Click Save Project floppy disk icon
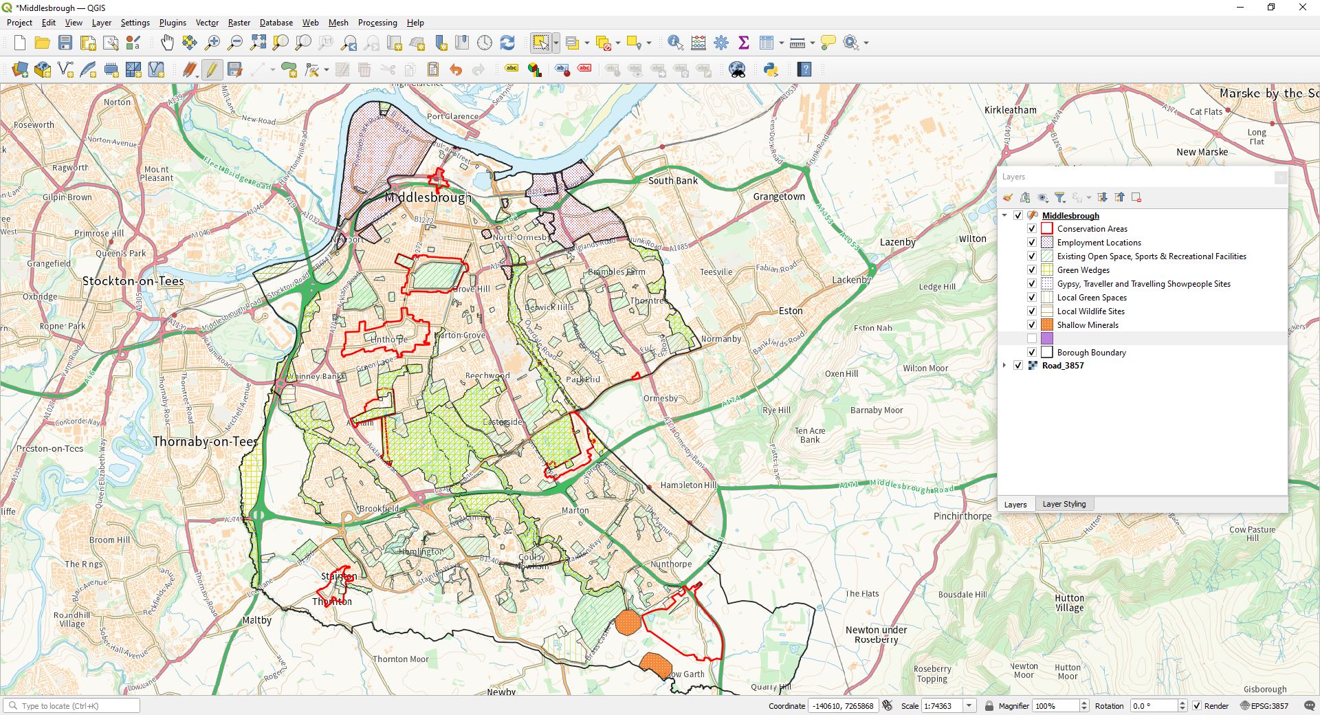Viewport: 1320px width, 715px height. coord(65,43)
